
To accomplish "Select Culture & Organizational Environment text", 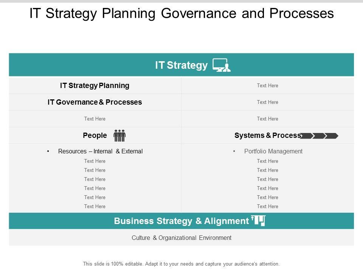I will point(181,238).
